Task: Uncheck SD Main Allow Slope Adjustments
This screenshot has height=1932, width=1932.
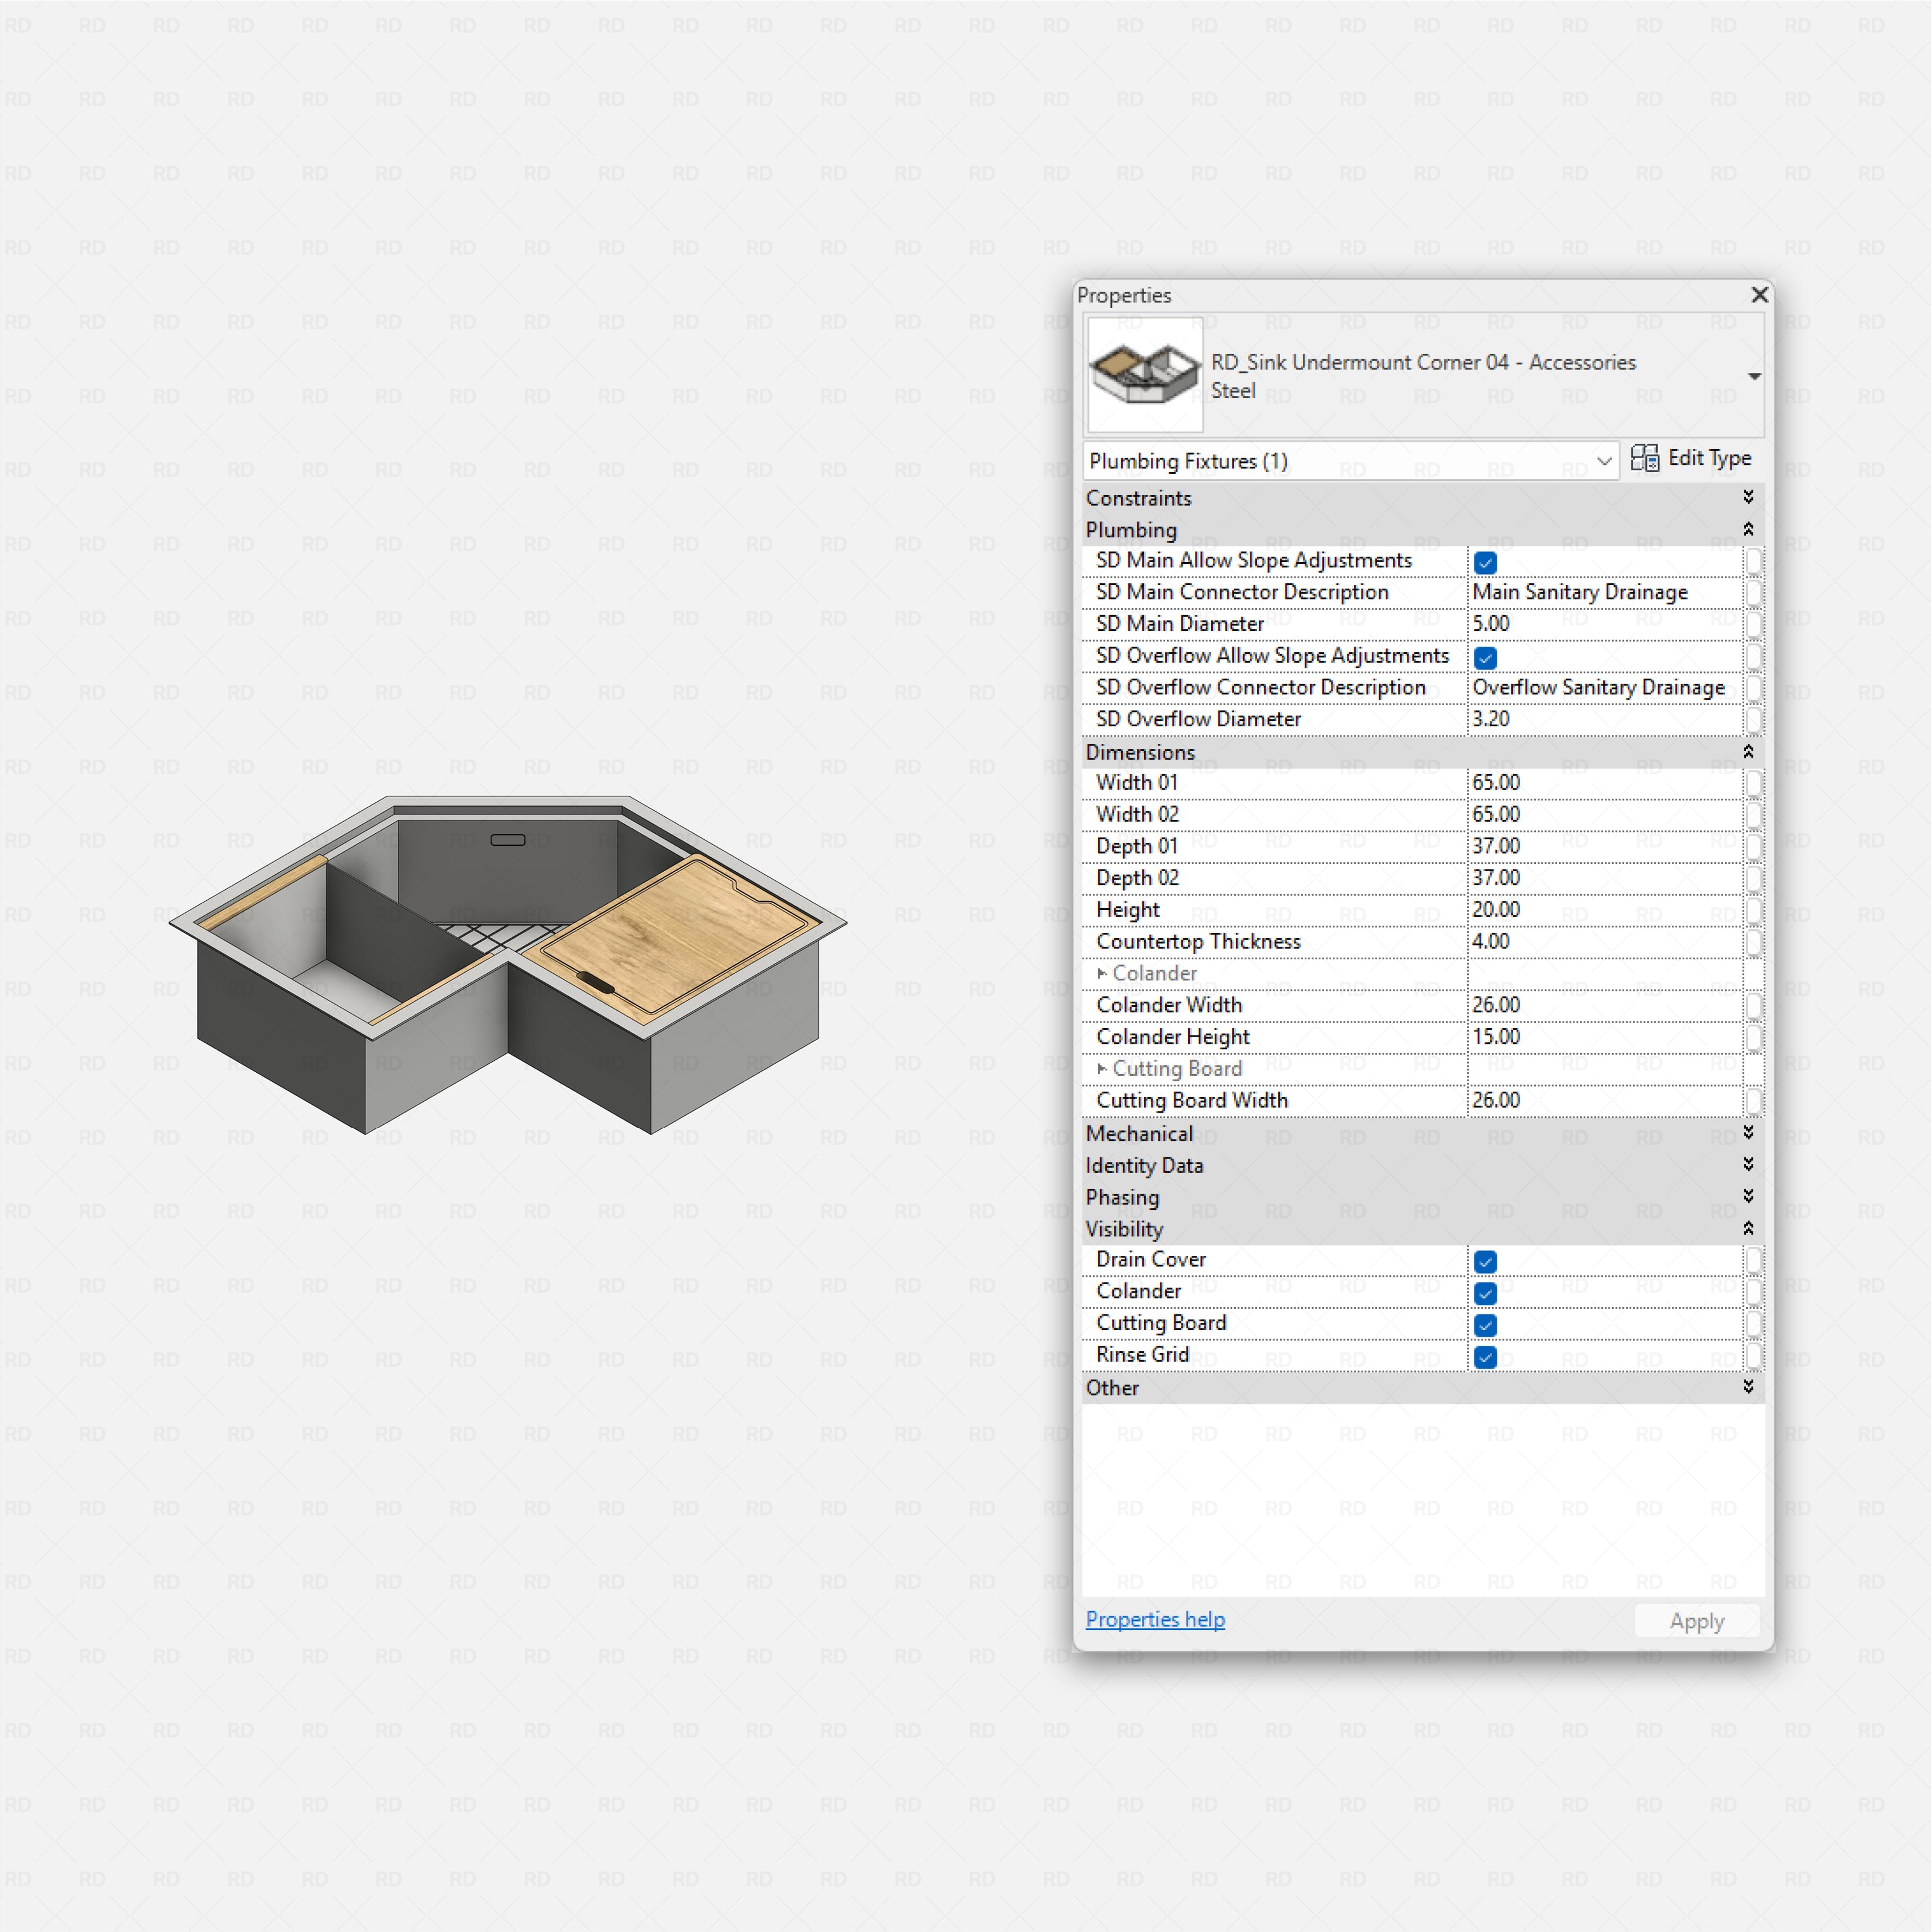Action: click(x=1485, y=562)
